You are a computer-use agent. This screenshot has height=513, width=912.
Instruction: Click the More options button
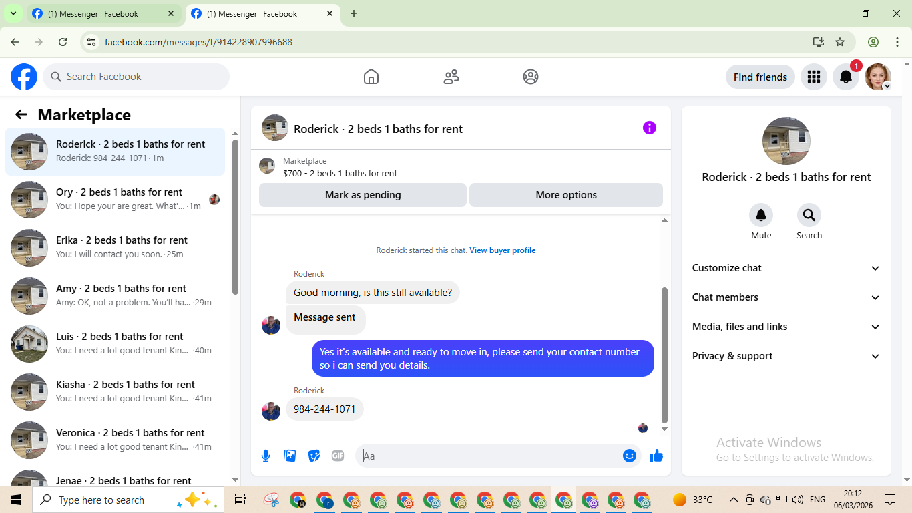coord(566,195)
